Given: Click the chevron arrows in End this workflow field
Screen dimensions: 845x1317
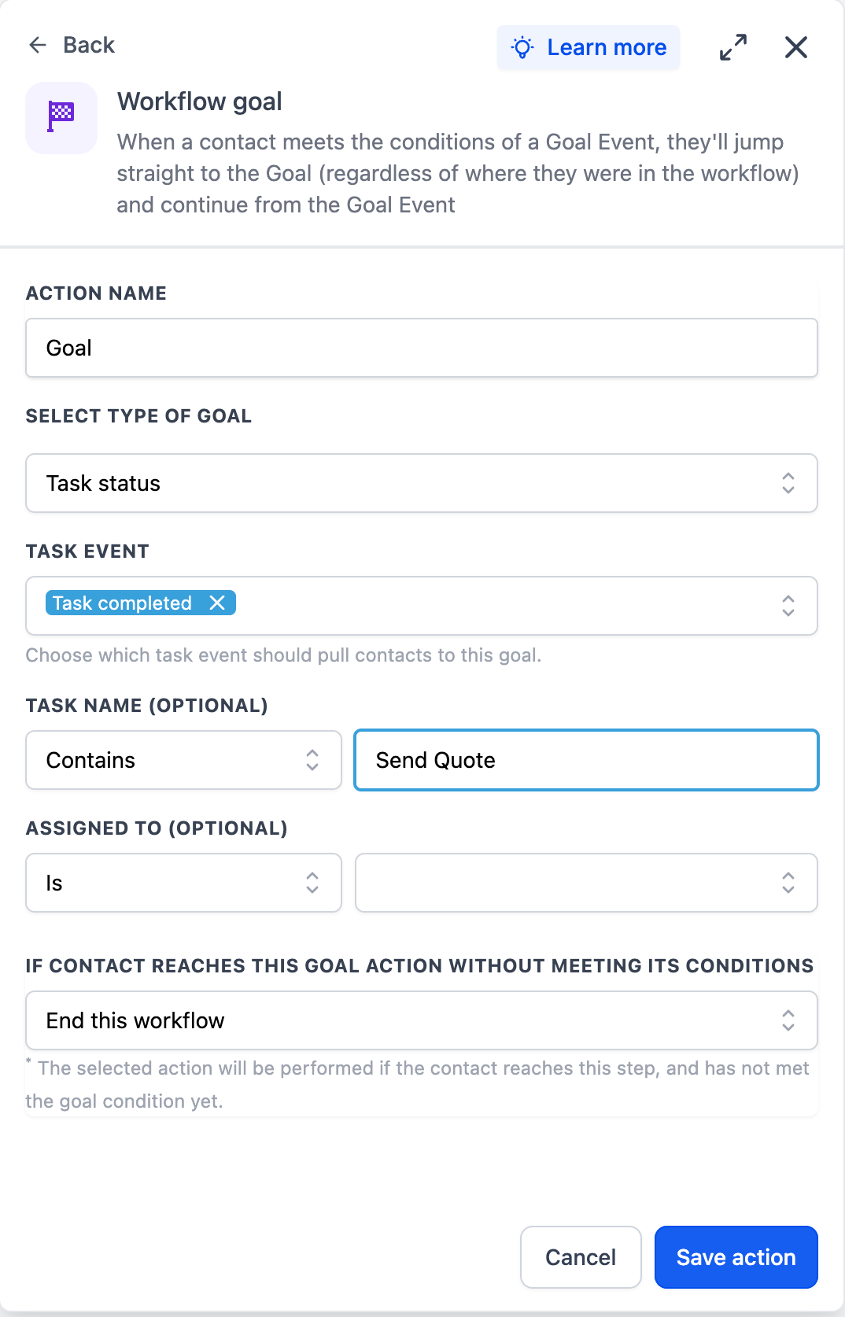Looking at the screenshot, I should coord(788,1020).
